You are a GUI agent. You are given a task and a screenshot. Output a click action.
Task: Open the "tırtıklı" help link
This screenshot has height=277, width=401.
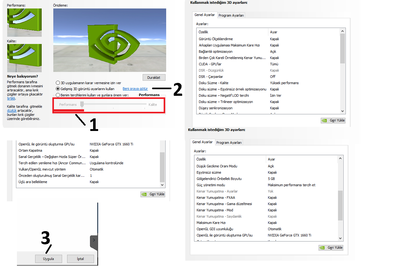click(x=11, y=98)
